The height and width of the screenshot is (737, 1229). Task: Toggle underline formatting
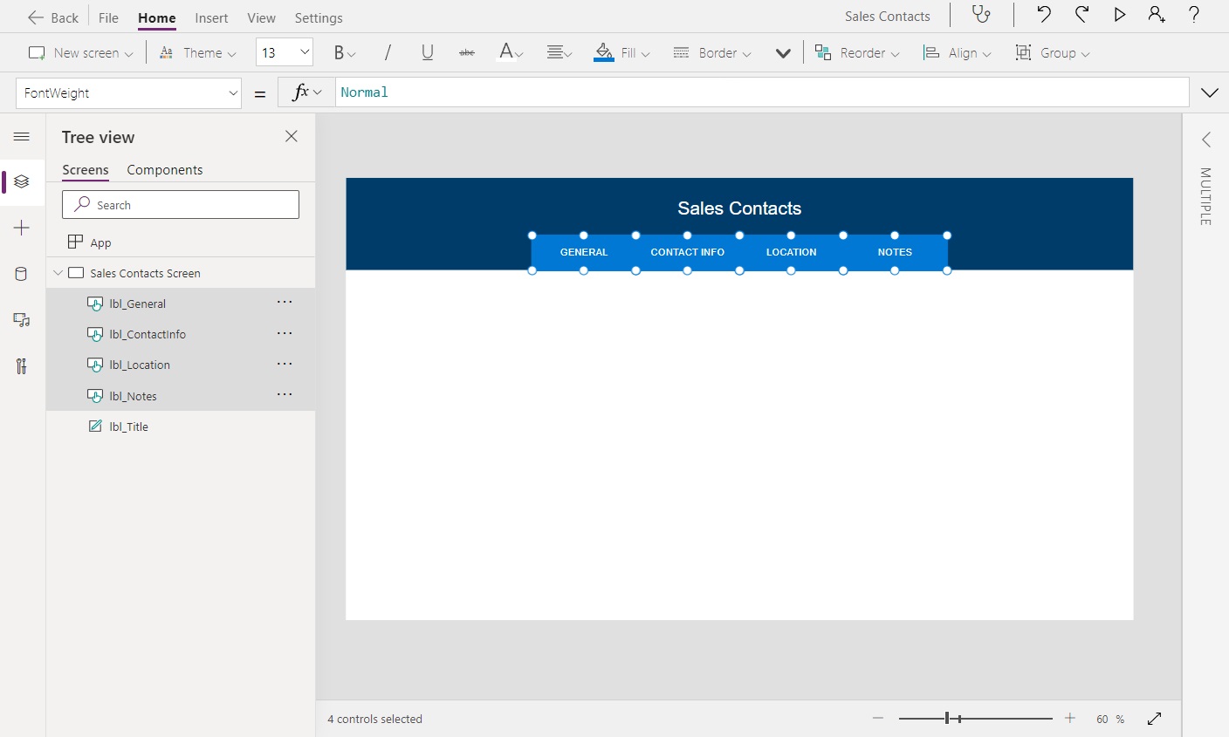427,52
